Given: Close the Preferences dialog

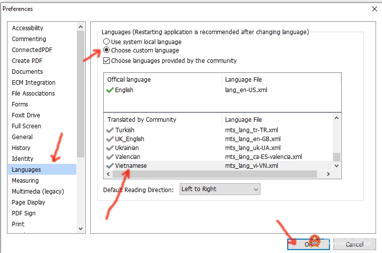Looking at the screenshot, I should click(375, 9).
